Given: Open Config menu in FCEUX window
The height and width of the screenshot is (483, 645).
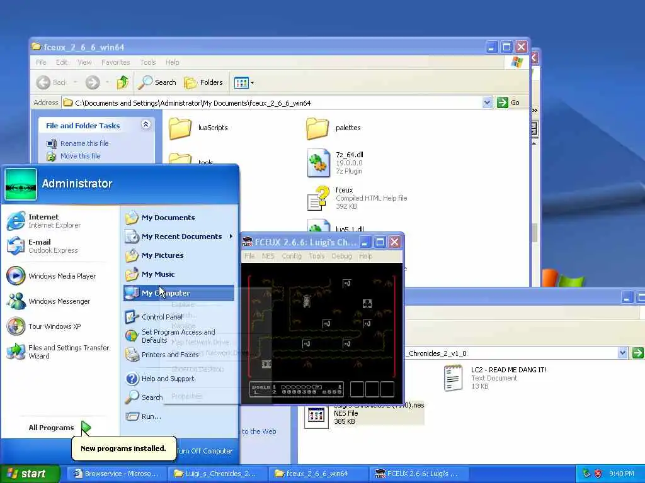Looking at the screenshot, I should 292,256.
